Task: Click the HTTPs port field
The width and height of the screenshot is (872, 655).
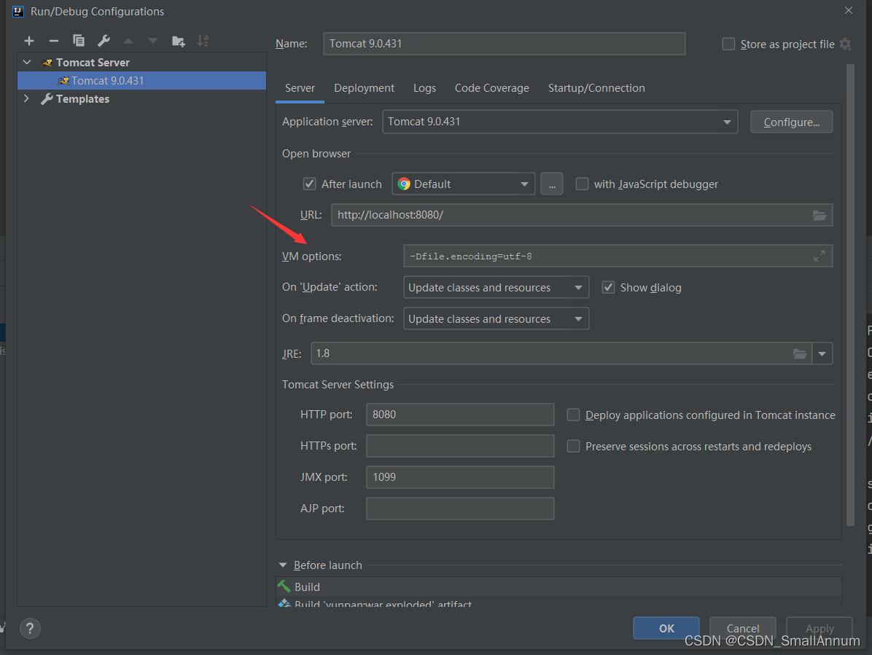Action: tap(460, 446)
